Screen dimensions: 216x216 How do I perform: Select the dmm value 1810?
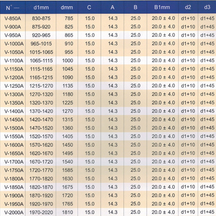[68, 212]
